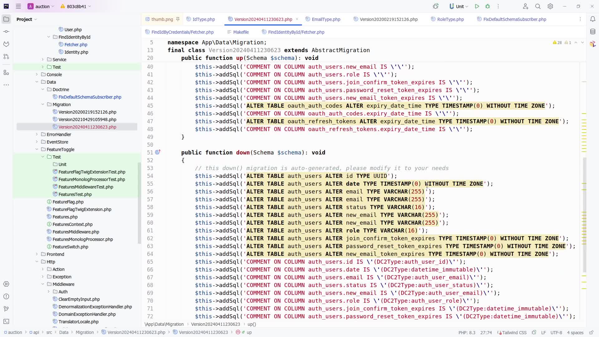Image resolution: width=599 pixels, height=337 pixels.
Task: Open the Terminal tool window
Action: [6, 321]
